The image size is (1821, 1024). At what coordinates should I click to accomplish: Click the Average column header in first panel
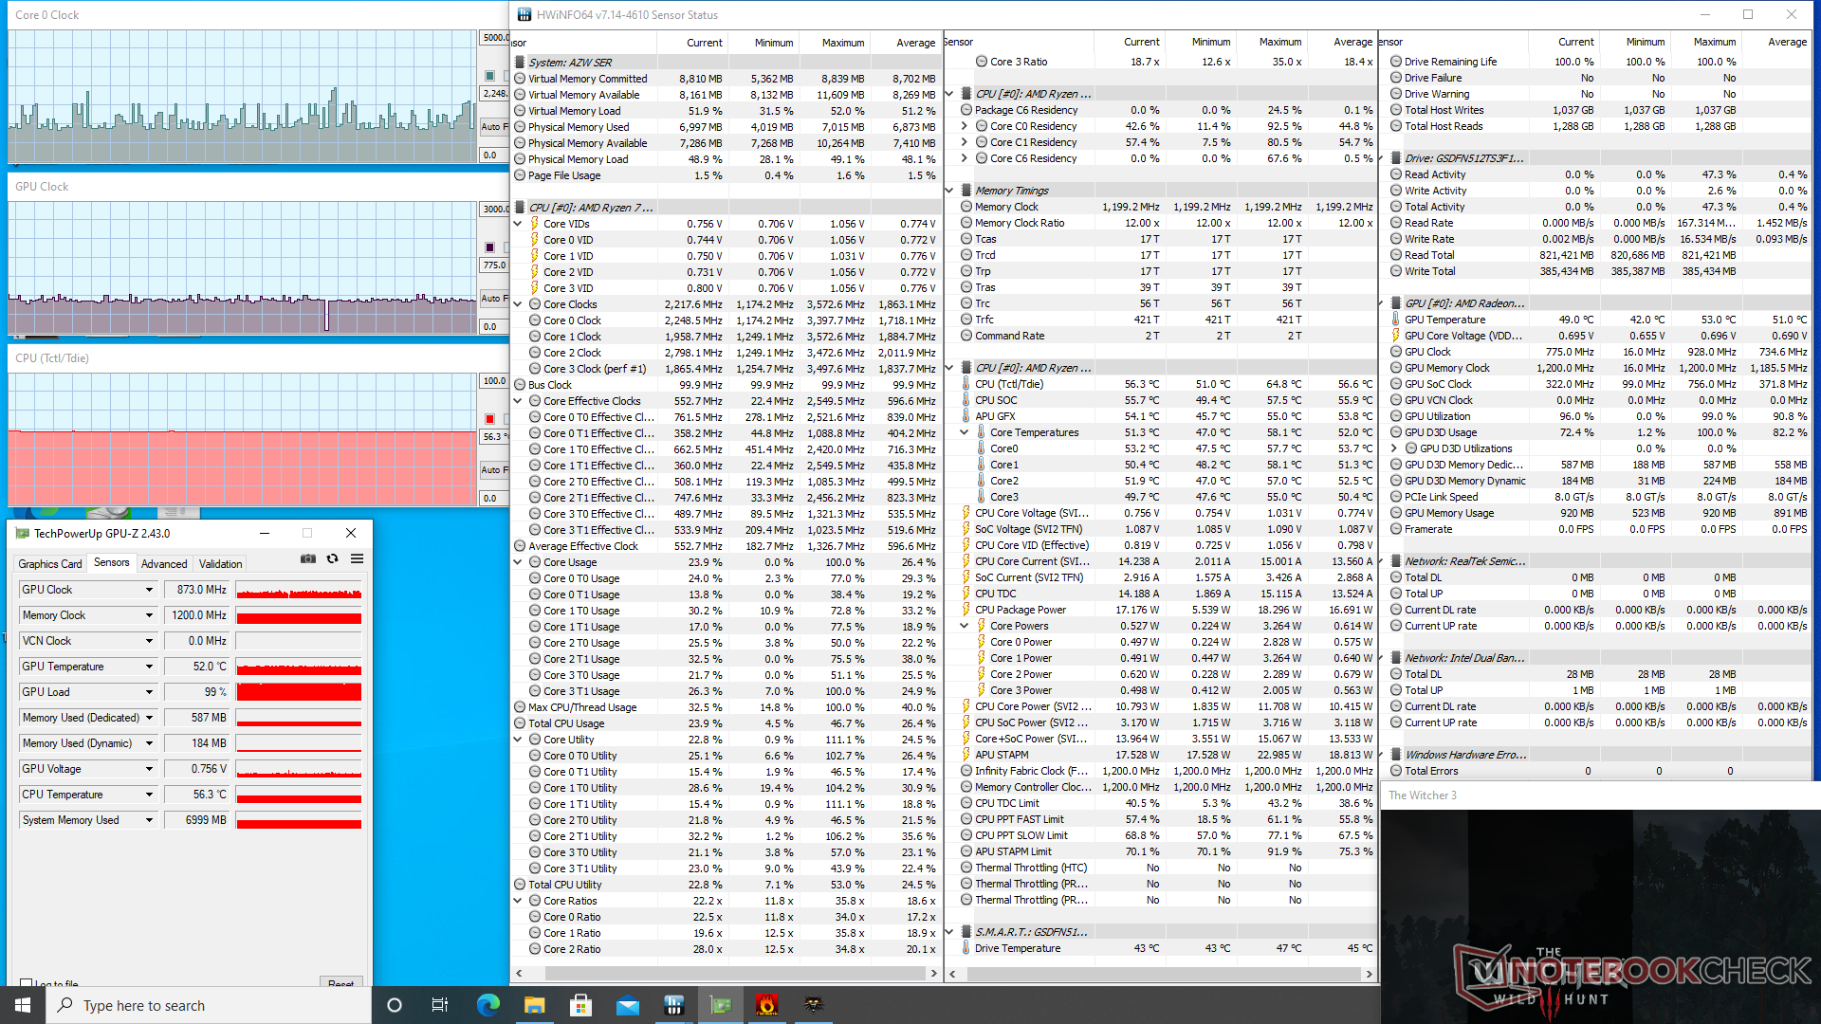pos(915,43)
